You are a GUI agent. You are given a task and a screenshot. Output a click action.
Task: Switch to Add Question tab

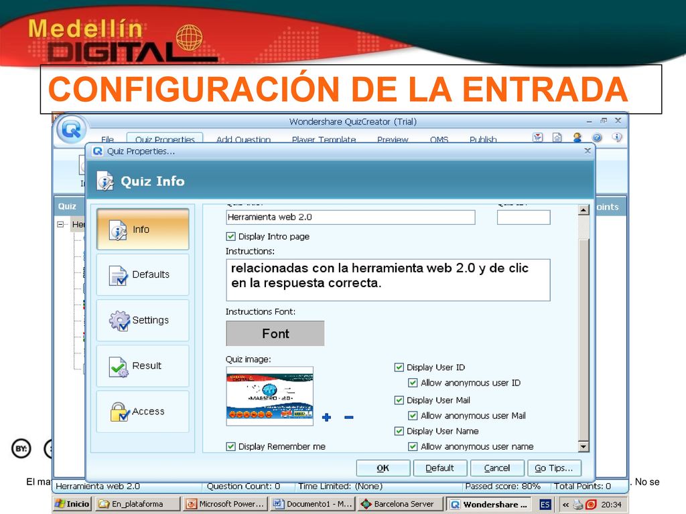point(244,139)
